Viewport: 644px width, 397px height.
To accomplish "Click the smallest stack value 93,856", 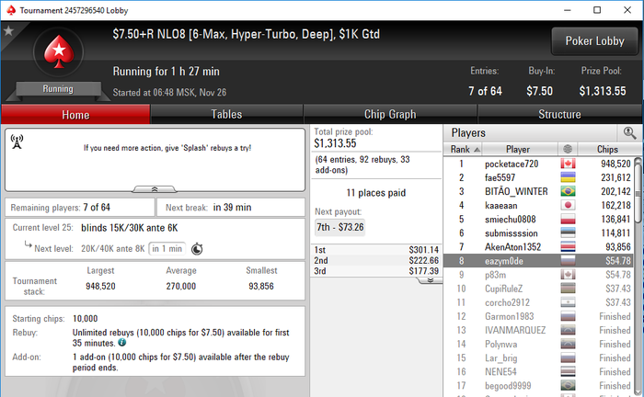I will (261, 287).
